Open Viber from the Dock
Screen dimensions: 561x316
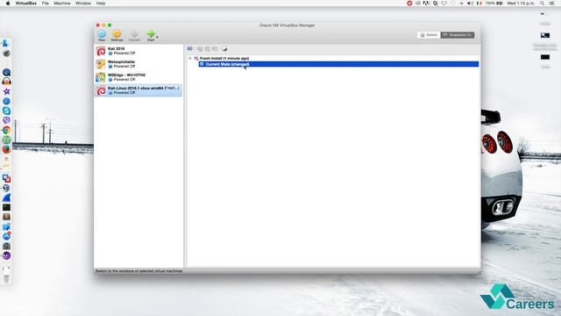coord(6,120)
